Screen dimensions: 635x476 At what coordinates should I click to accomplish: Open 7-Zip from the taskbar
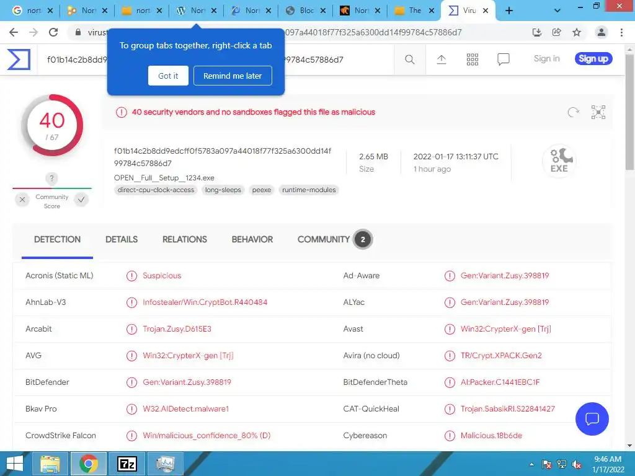(127, 464)
